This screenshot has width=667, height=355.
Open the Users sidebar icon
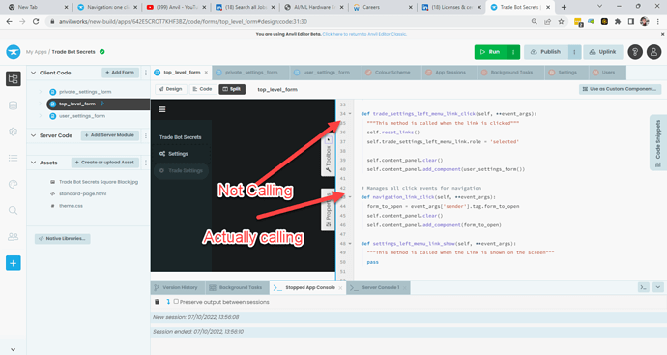tap(14, 237)
